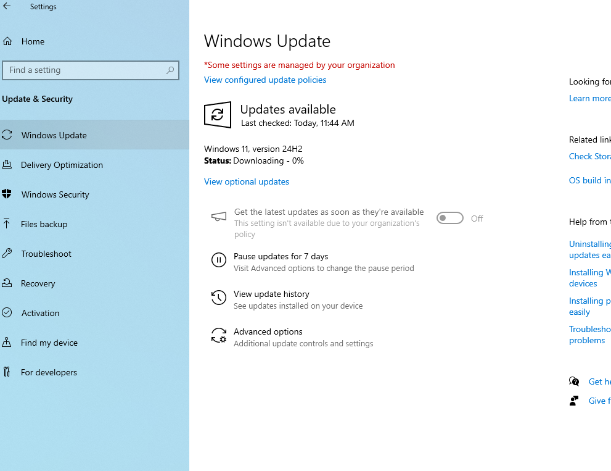
Task: Open Find my device settings
Action: pos(95,343)
